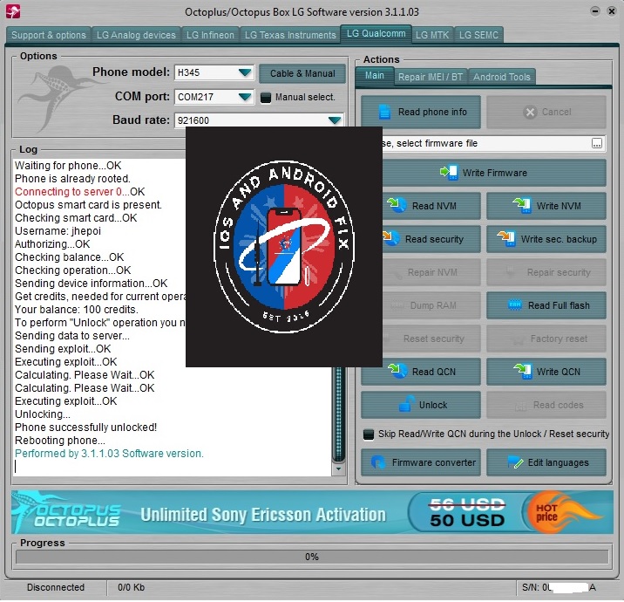
Task: Click the Octoplus app icon in title bar
Action: (x=13, y=11)
